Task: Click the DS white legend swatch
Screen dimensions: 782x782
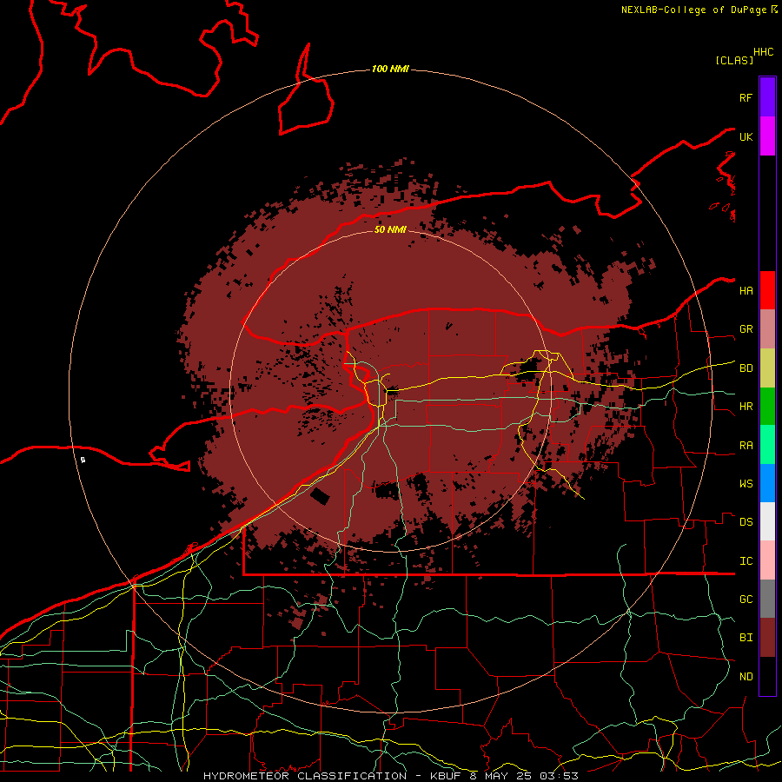Action: (x=767, y=521)
